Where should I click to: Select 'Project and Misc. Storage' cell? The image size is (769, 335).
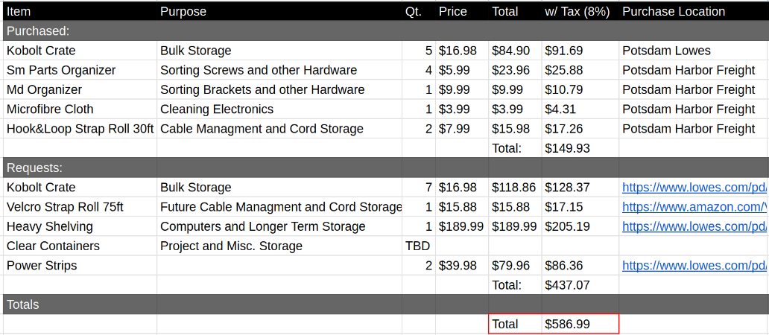279,246
